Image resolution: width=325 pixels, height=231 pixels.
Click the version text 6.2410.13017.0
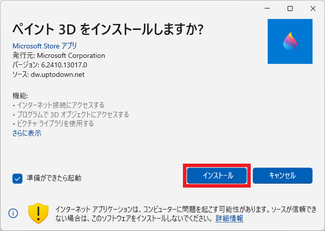coord(64,65)
